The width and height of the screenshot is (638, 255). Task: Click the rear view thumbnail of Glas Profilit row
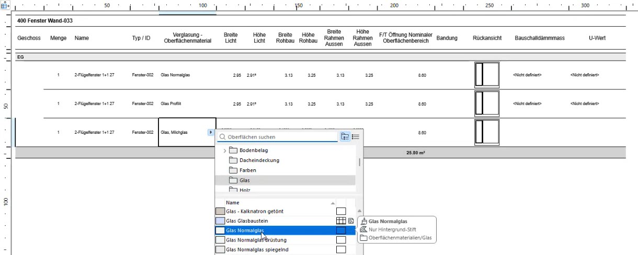tap(487, 103)
